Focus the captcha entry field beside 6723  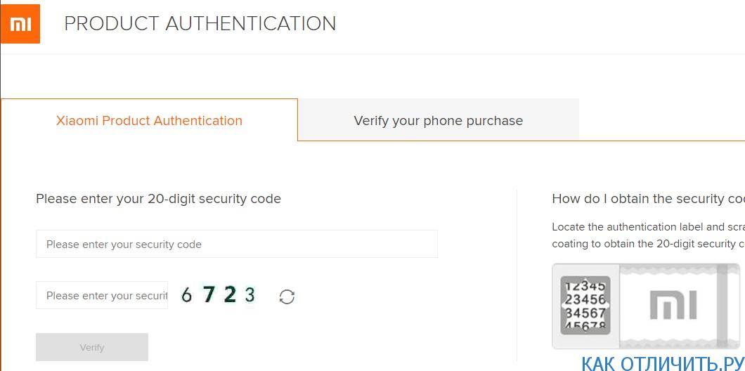102,295
